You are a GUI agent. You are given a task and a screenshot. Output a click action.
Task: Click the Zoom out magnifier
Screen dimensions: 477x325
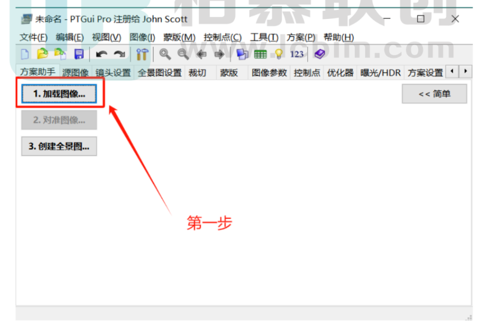coord(183,54)
